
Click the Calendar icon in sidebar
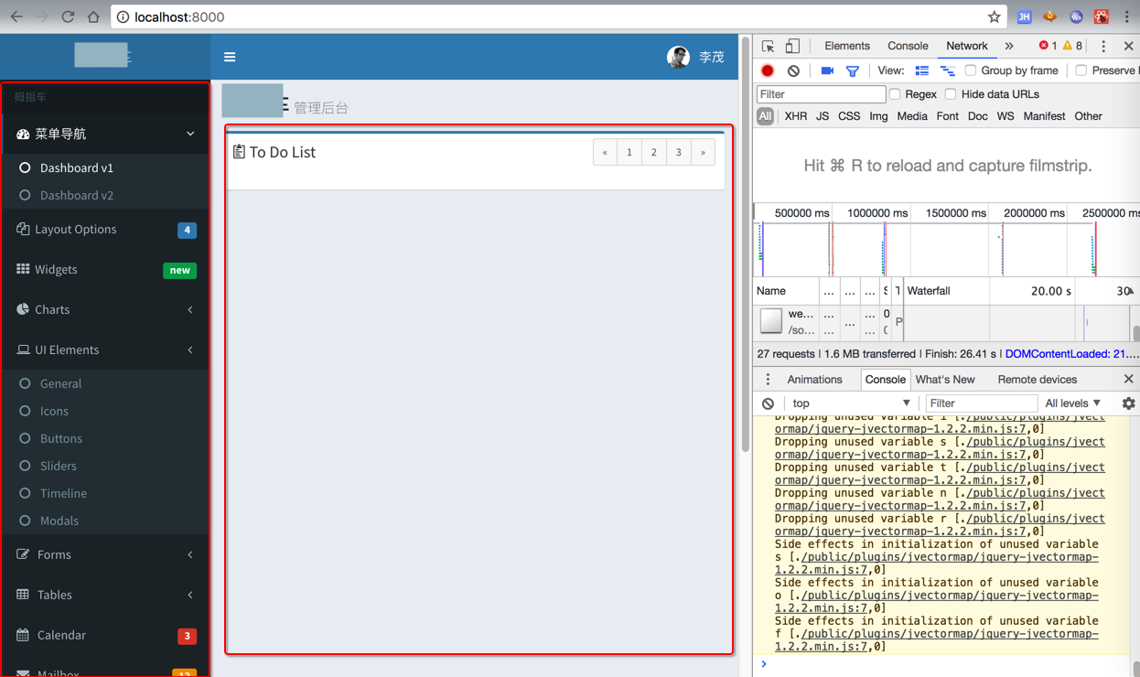click(x=23, y=635)
